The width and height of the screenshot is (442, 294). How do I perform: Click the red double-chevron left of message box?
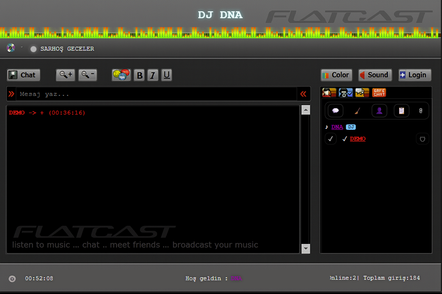point(11,94)
